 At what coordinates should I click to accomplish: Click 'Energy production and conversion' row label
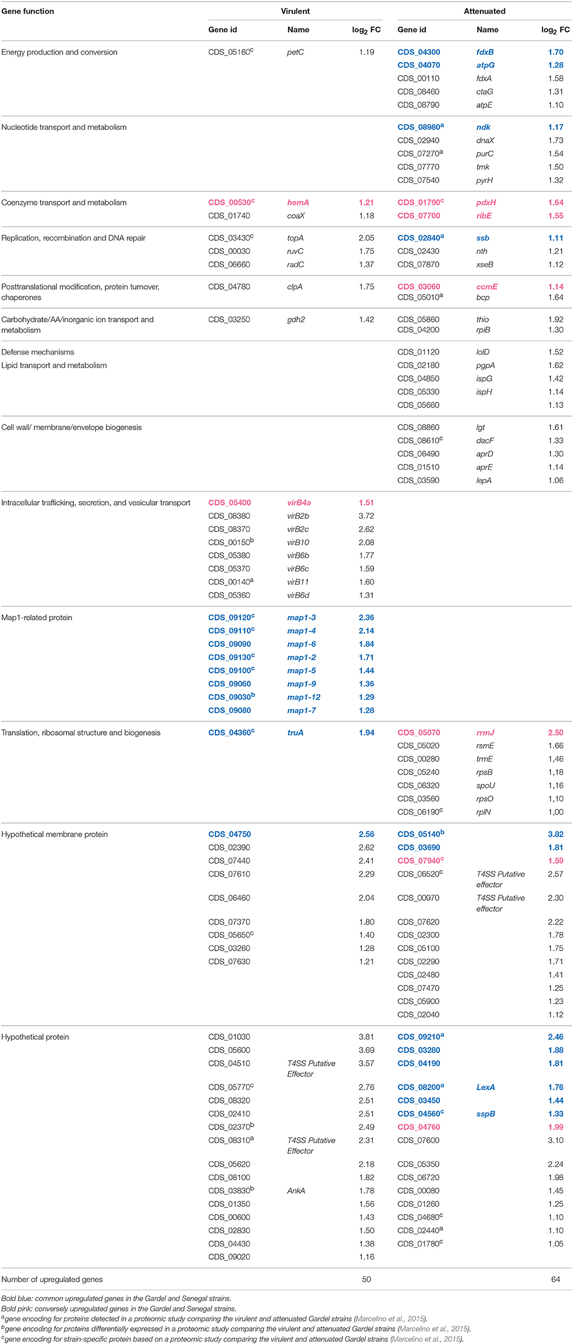[x=59, y=52]
